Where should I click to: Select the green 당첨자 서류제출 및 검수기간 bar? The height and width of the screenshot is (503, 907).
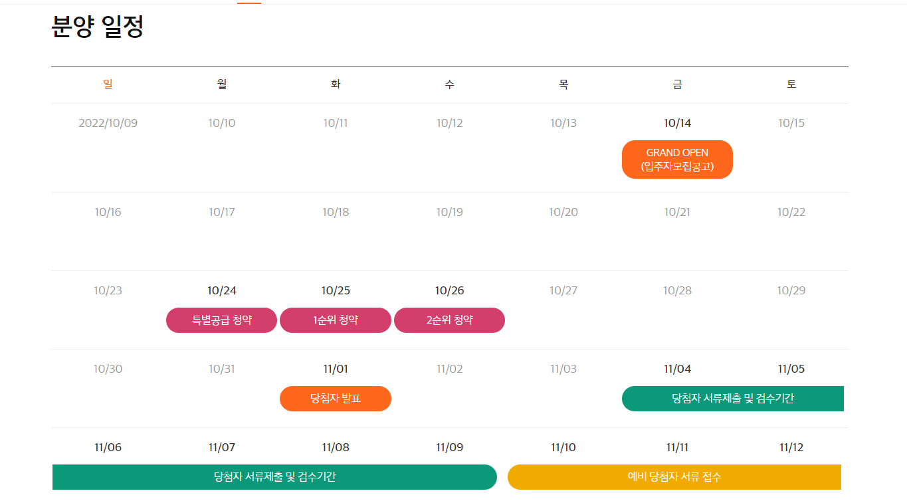[733, 399]
